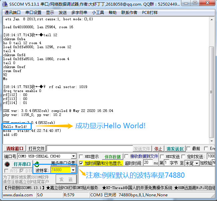Expand the 波特率 baud rate dropdown arrow

(73, 170)
